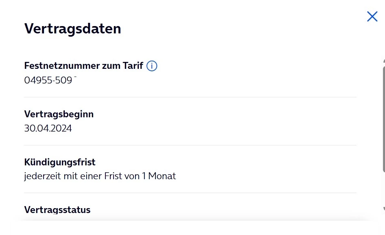Click the Vertragsdaten heading

coord(72,29)
